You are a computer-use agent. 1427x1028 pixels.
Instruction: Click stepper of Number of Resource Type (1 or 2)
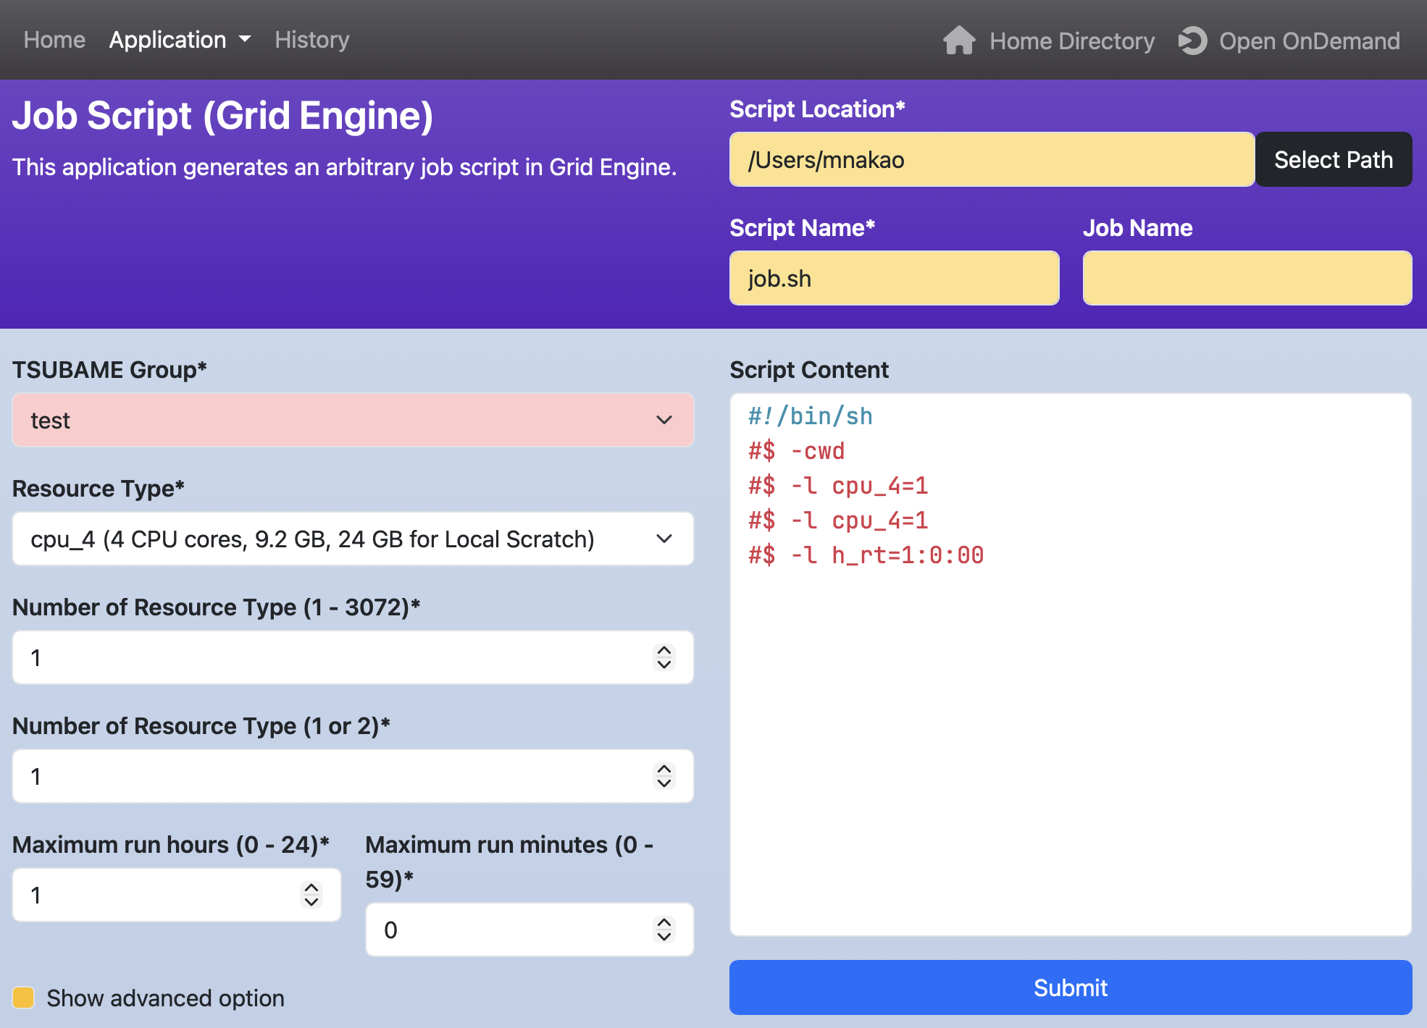tap(664, 776)
